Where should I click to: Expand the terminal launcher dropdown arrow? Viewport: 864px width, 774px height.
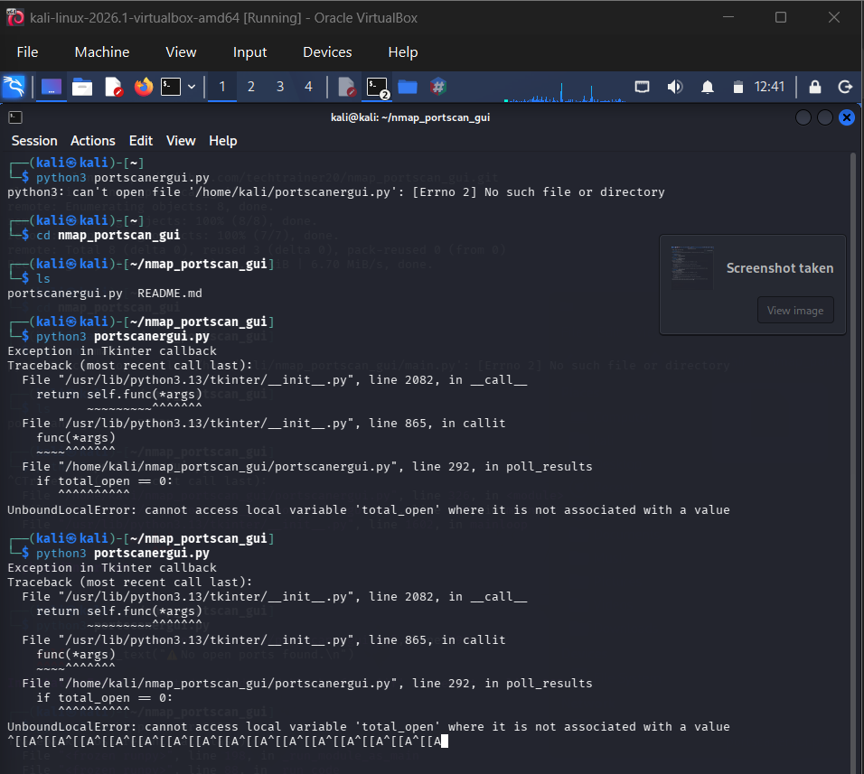coord(192,87)
